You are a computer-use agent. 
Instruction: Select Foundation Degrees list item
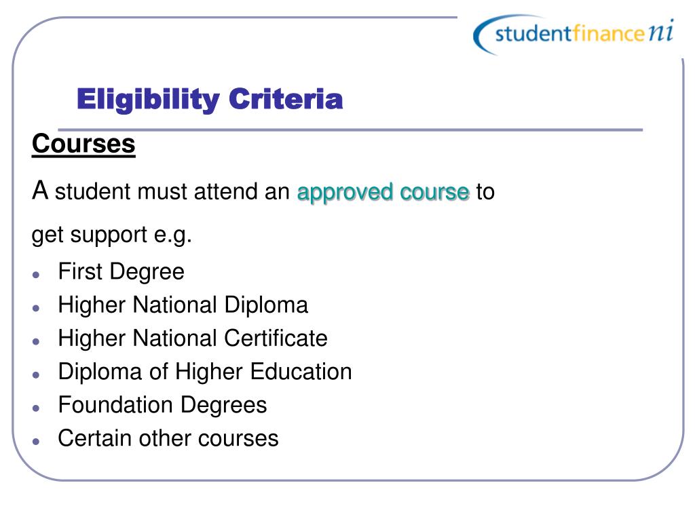[x=163, y=405]
